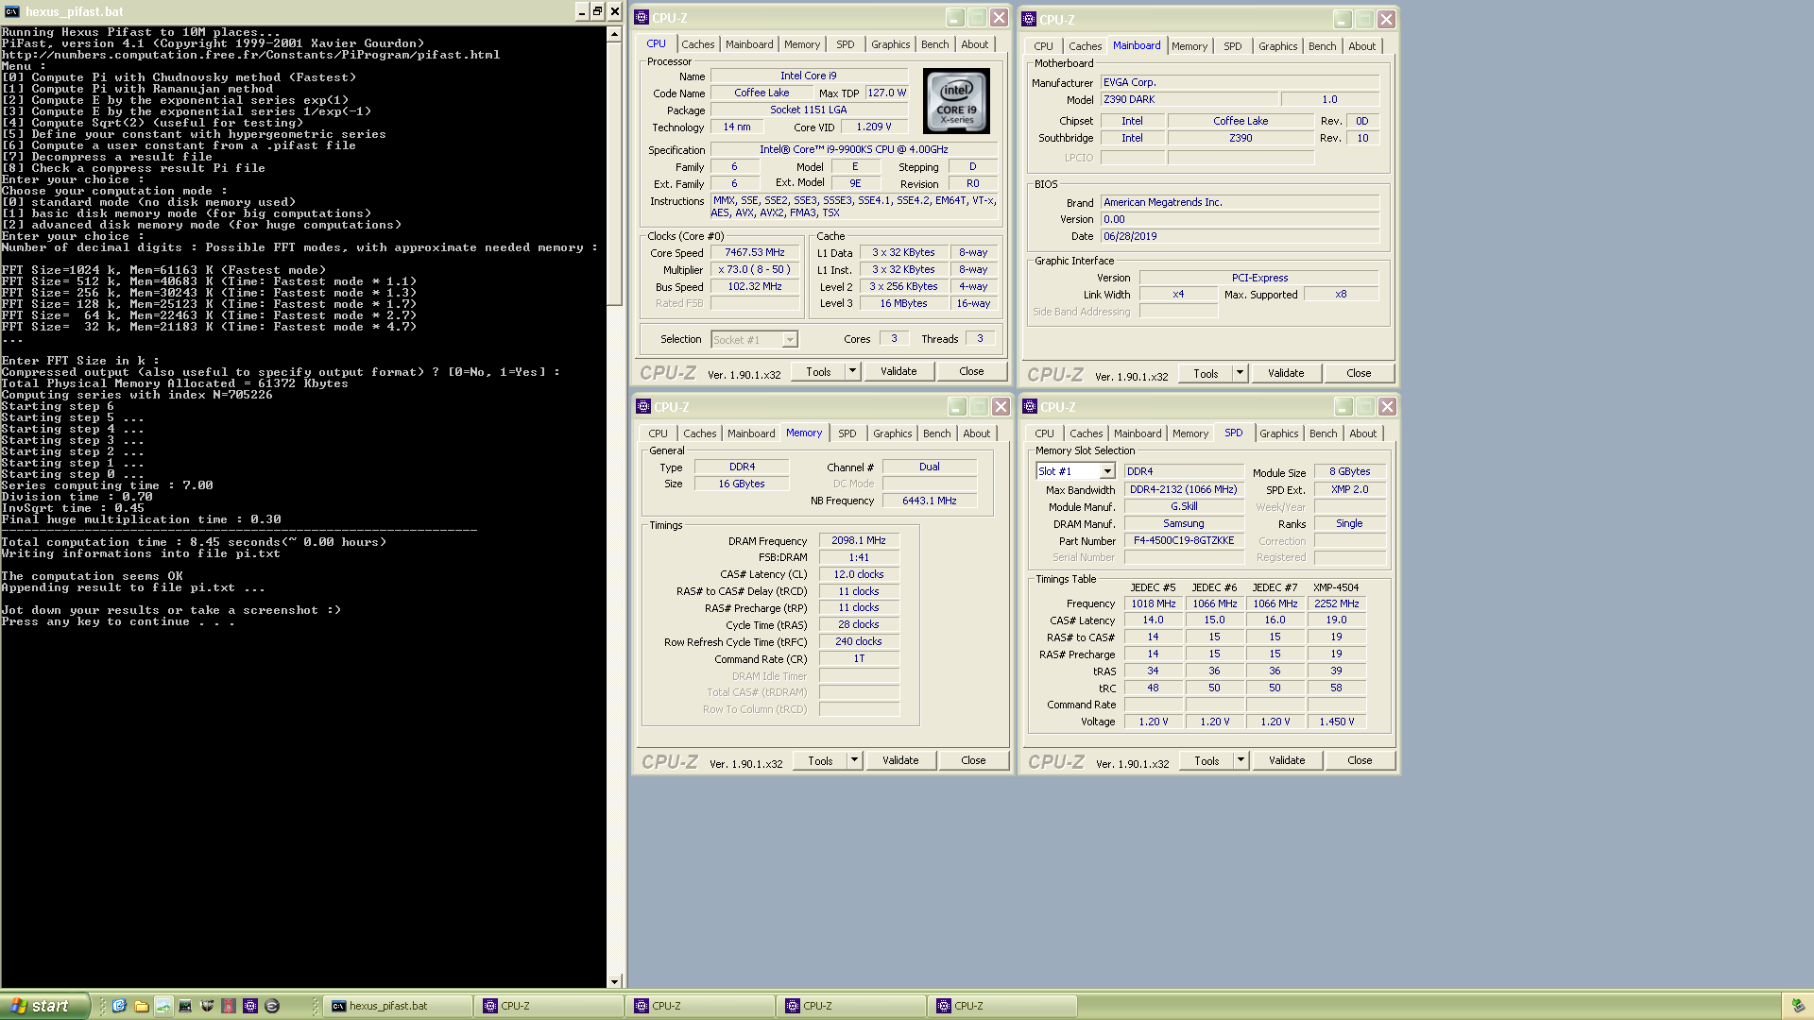Open the folder icon in quick launch
The width and height of the screenshot is (1814, 1020).
(142, 1006)
